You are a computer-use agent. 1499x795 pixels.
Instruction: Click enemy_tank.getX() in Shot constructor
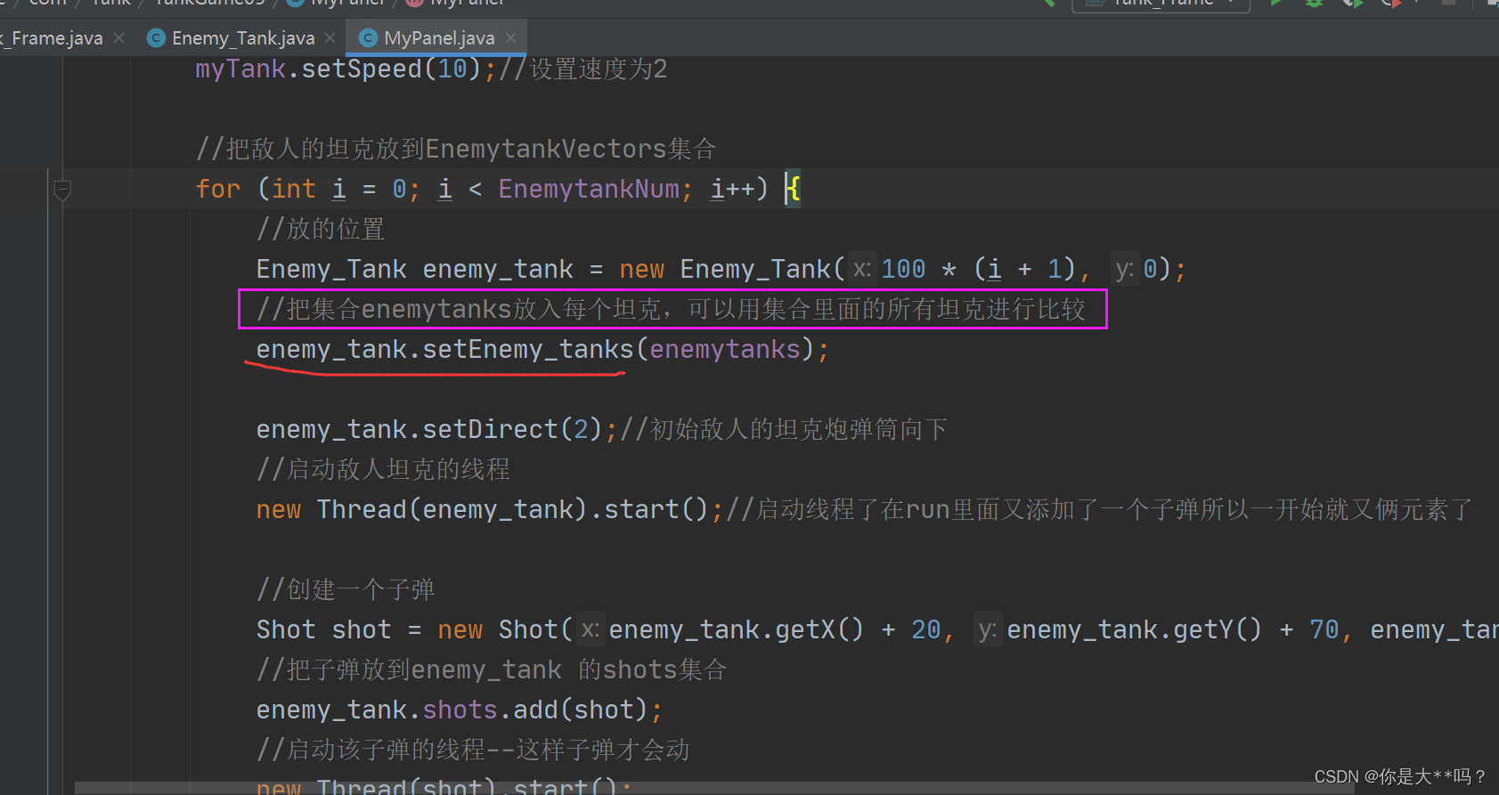pyautogui.click(x=736, y=629)
